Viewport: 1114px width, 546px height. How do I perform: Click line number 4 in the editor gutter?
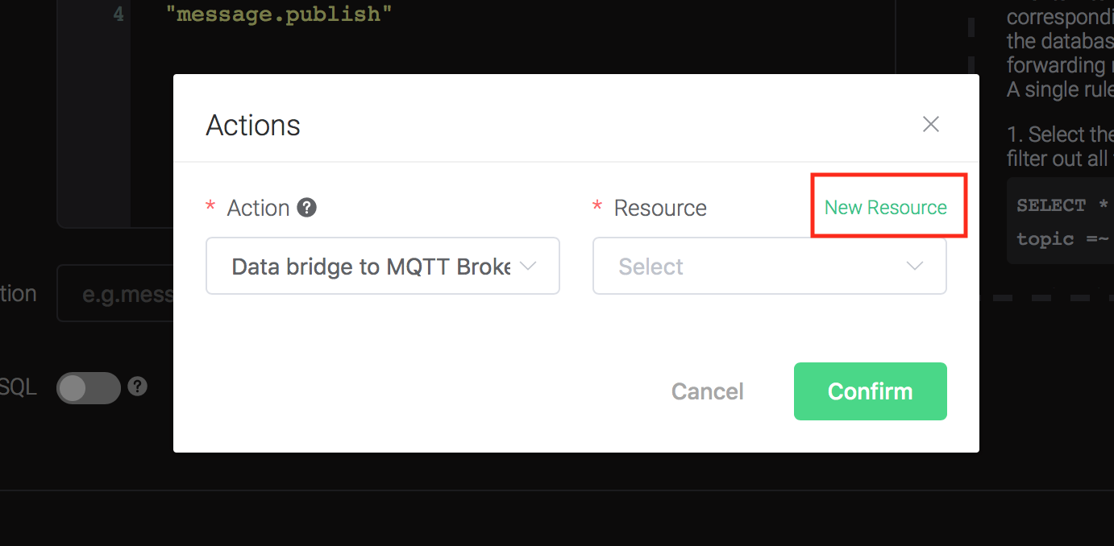(118, 14)
